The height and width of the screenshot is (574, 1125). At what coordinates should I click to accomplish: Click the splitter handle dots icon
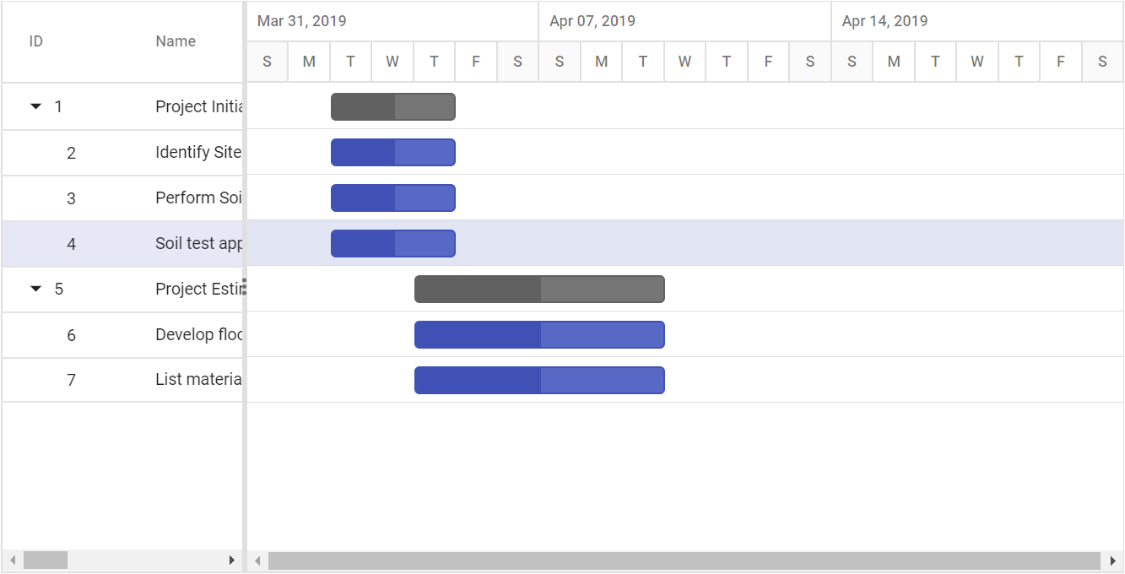(x=245, y=287)
